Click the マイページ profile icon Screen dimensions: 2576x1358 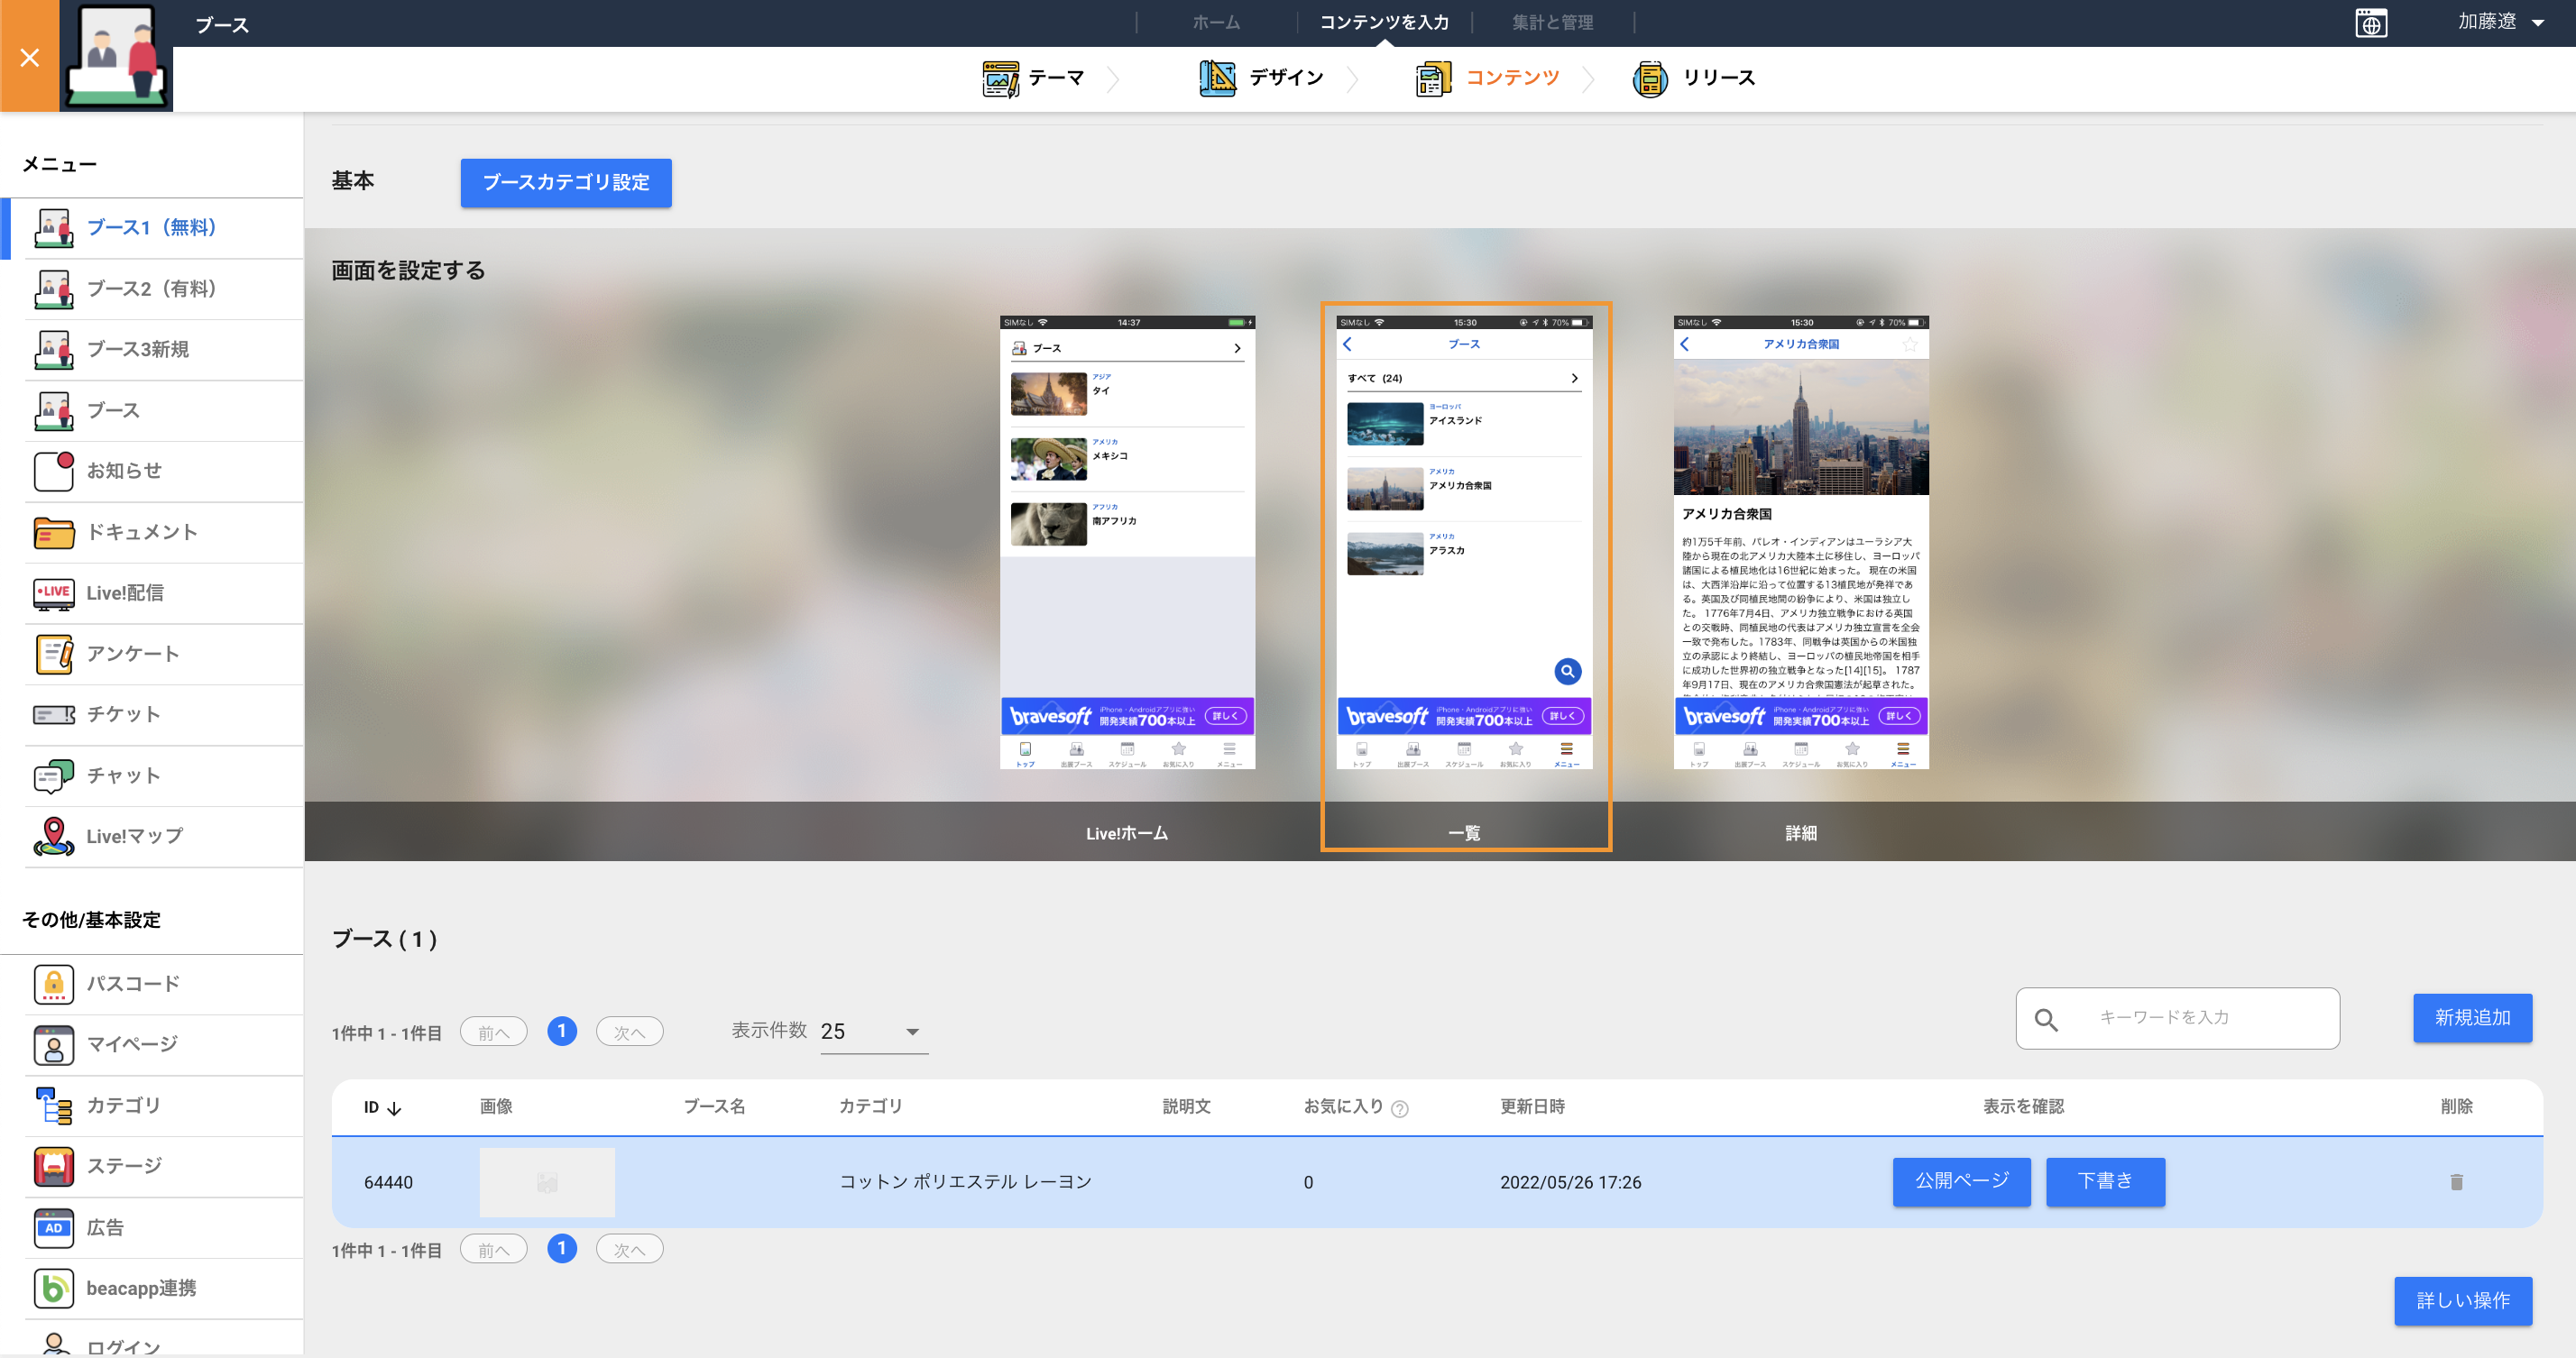tap(54, 1045)
